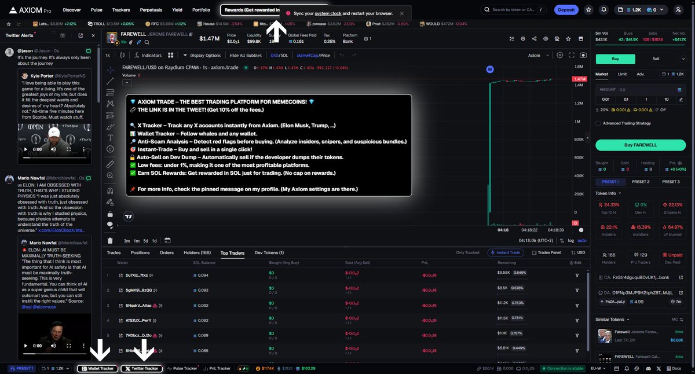The height and width of the screenshot is (374, 695).
Task: Open the go-to-date calendar icon
Action: pos(167,240)
